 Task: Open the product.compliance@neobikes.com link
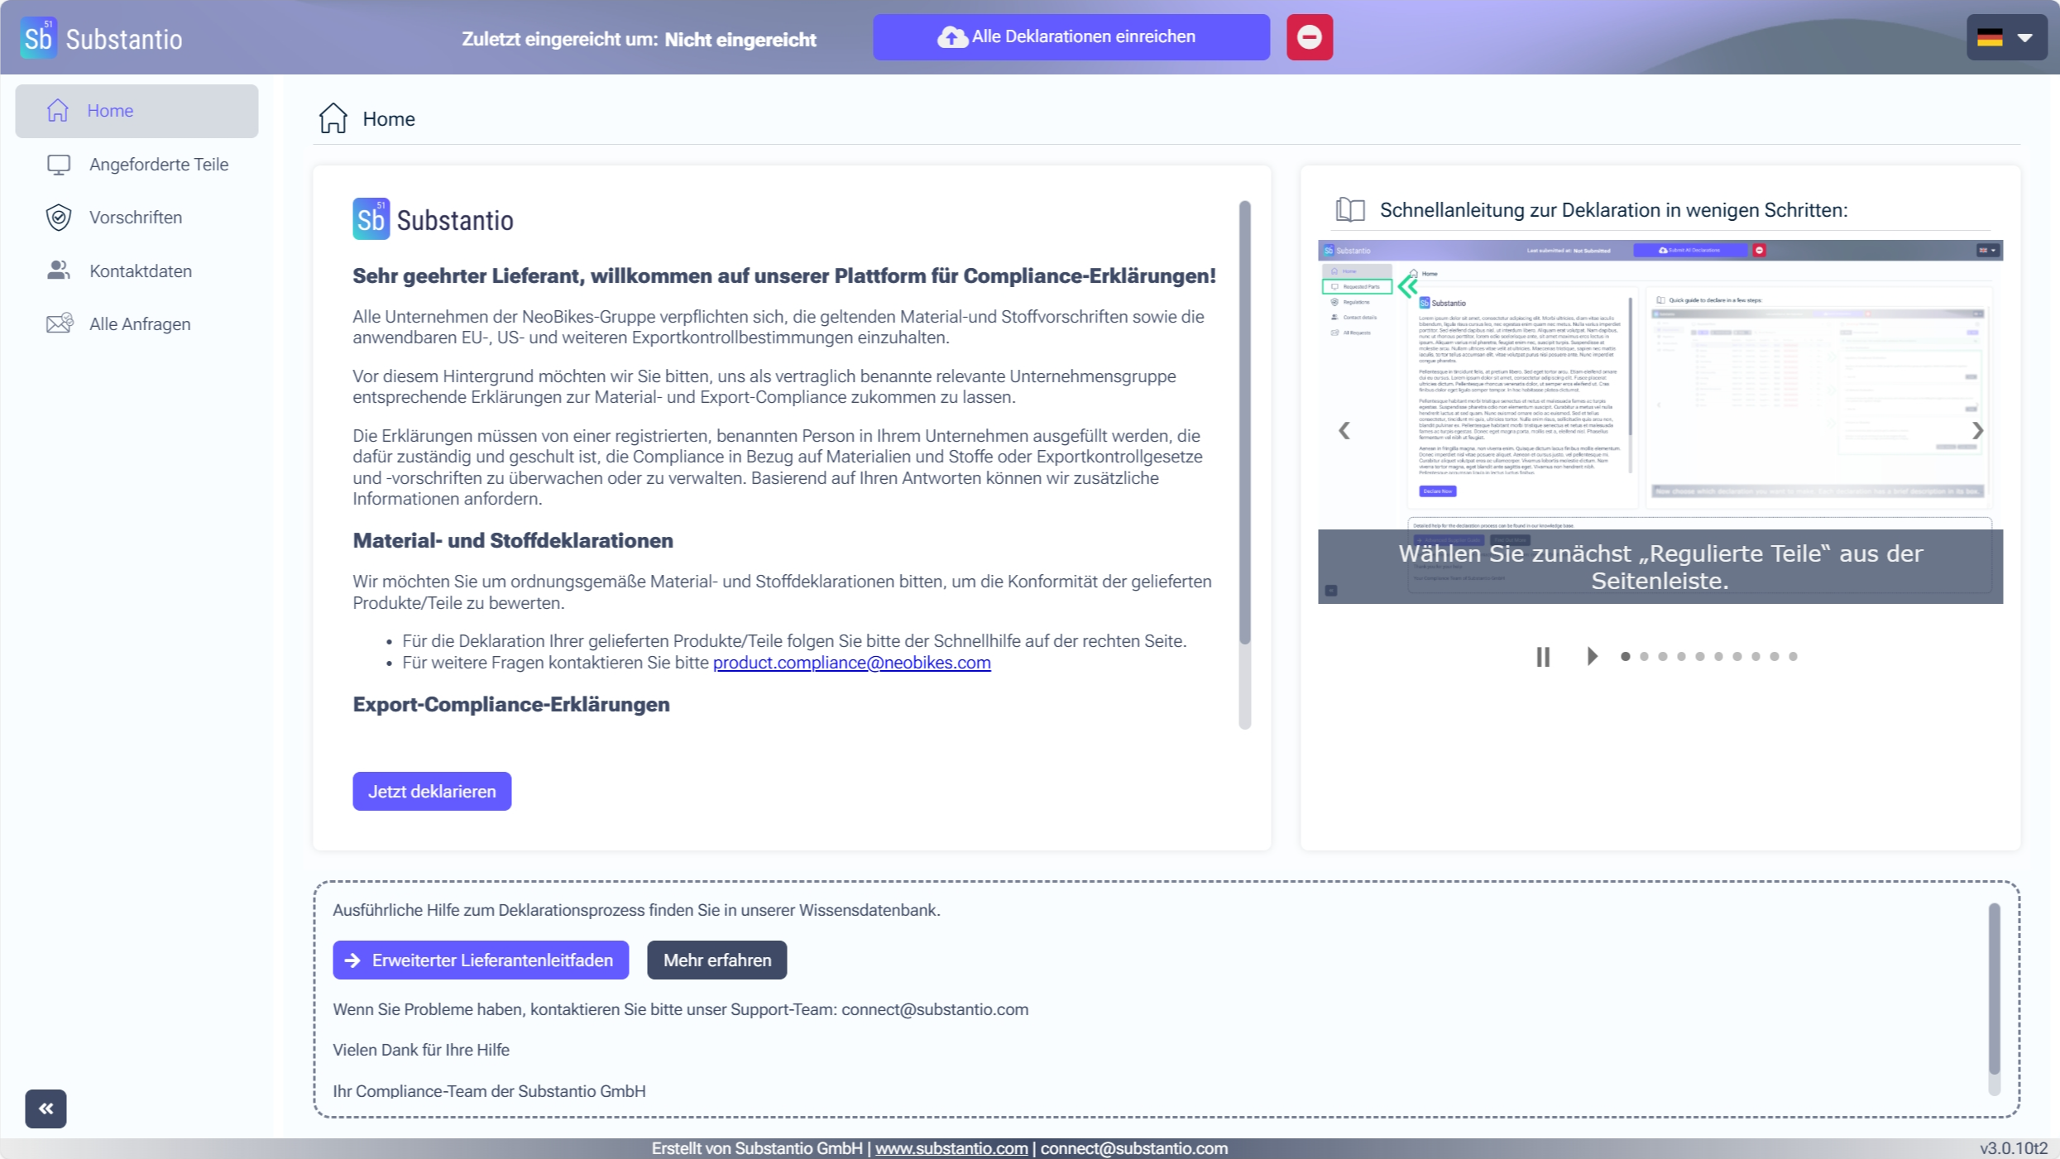pos(851,663)
